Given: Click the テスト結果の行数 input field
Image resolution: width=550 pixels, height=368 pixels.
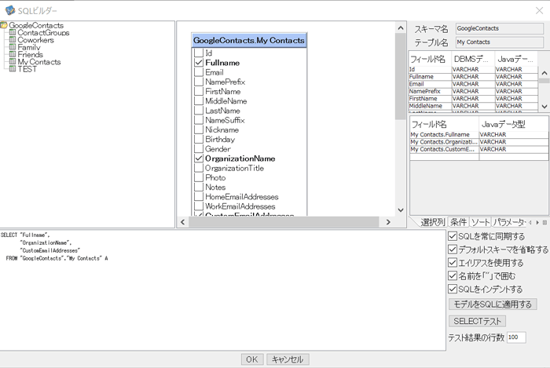Looking at the screenshot, I should coord(516,337).
